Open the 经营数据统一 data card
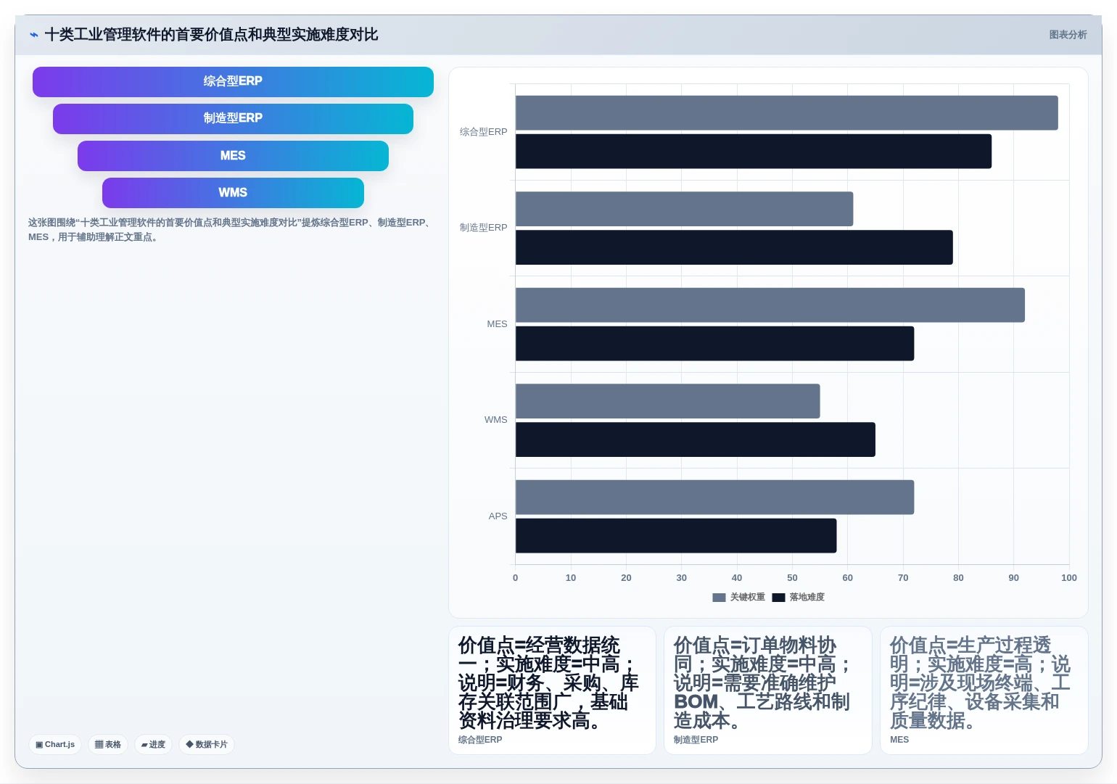 point(552,690)
